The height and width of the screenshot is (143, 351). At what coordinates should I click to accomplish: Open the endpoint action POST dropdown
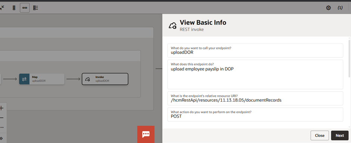pyautogui.click(x=255, y=114)
